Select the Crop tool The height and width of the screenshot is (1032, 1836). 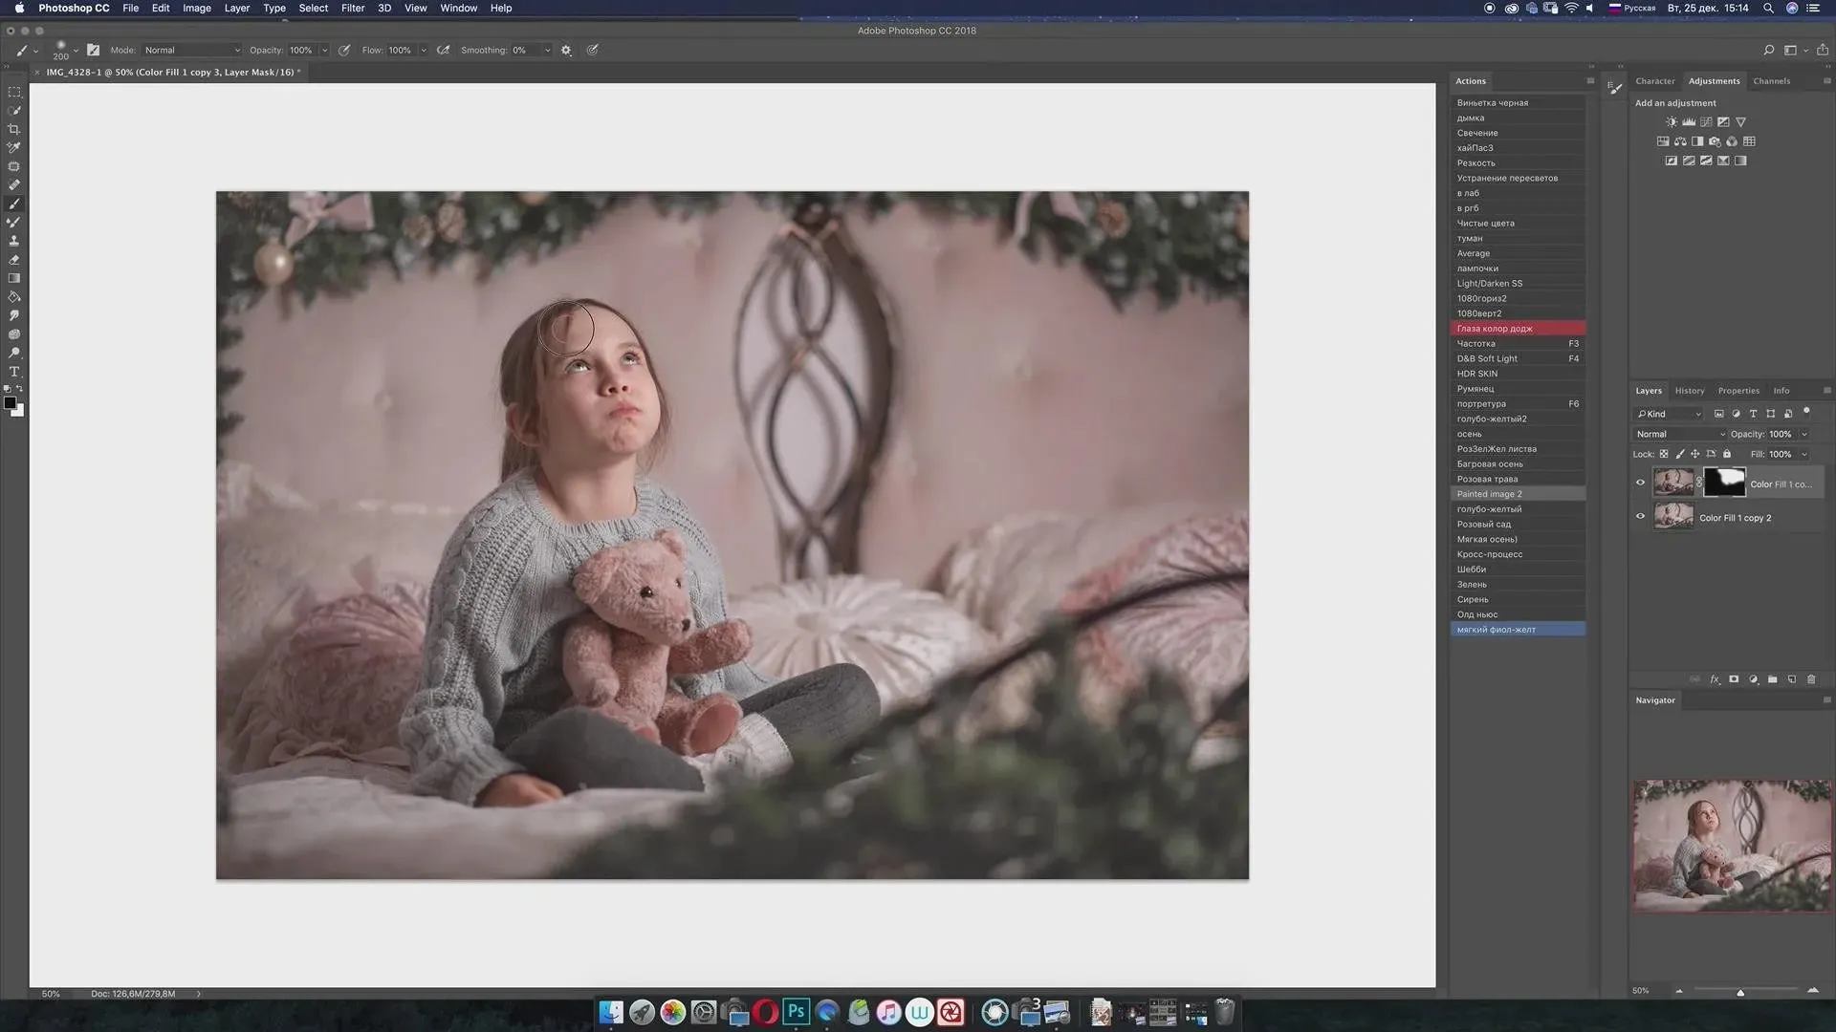click(14, 129)
